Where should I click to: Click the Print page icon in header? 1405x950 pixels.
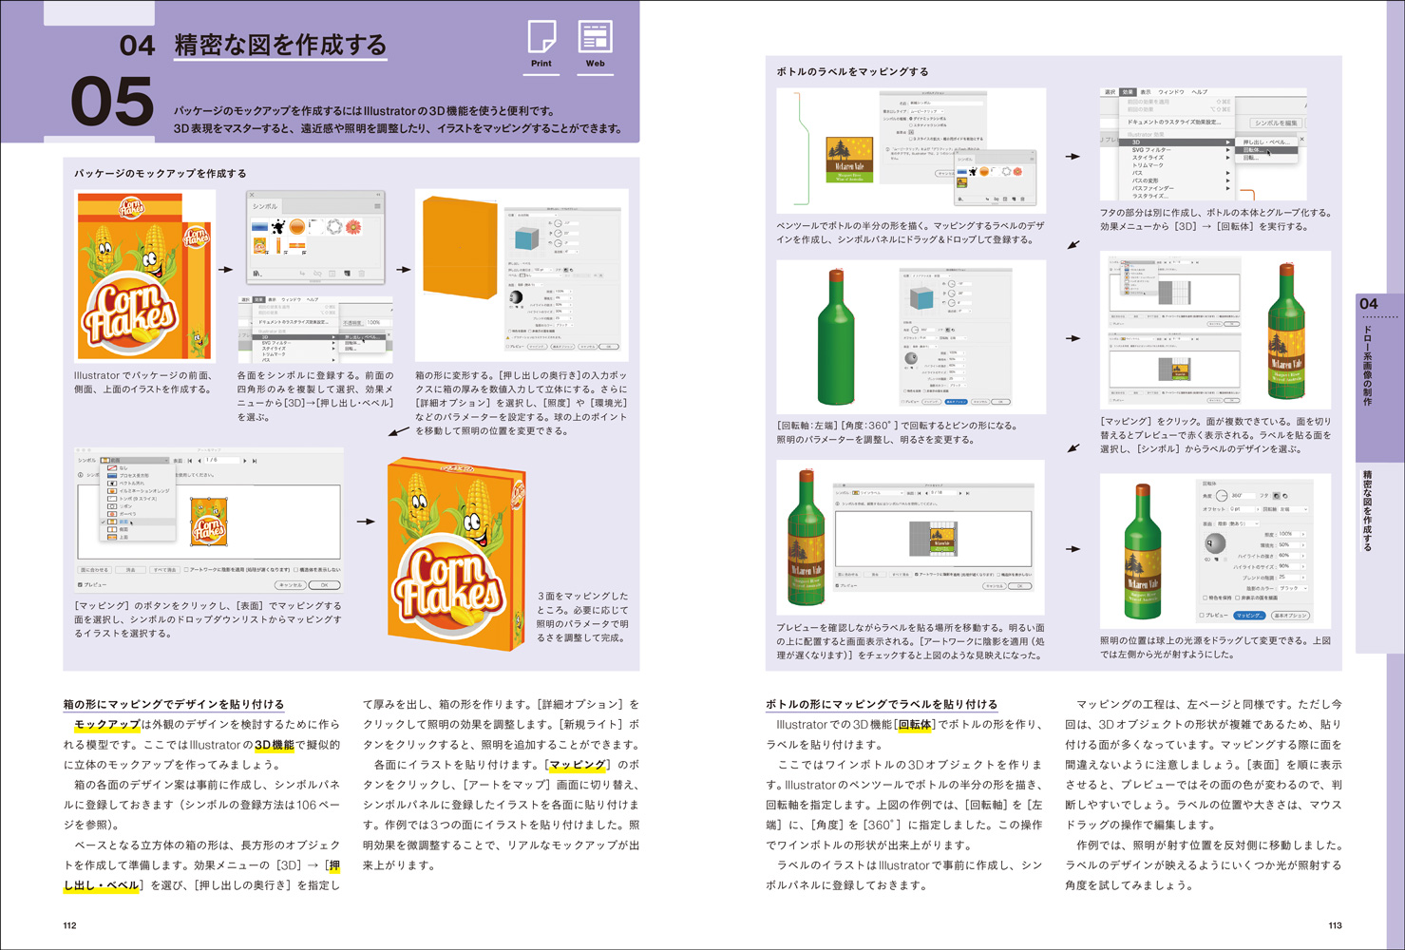pos(541,37)
